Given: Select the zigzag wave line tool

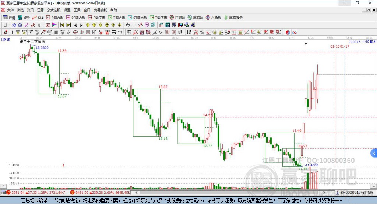Looking at the screenshot, I should (161, 32).
